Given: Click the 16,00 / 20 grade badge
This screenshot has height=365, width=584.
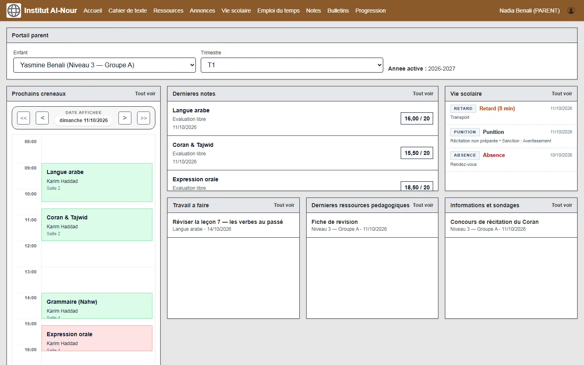Looking at the screenshot, I should point(417,118).
